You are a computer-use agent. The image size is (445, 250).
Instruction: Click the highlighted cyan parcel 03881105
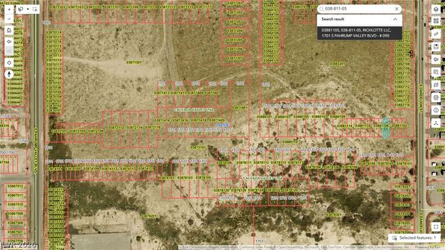385,128
